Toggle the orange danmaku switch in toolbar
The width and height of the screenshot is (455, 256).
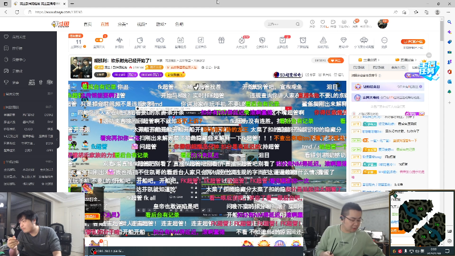click(99, 40)
